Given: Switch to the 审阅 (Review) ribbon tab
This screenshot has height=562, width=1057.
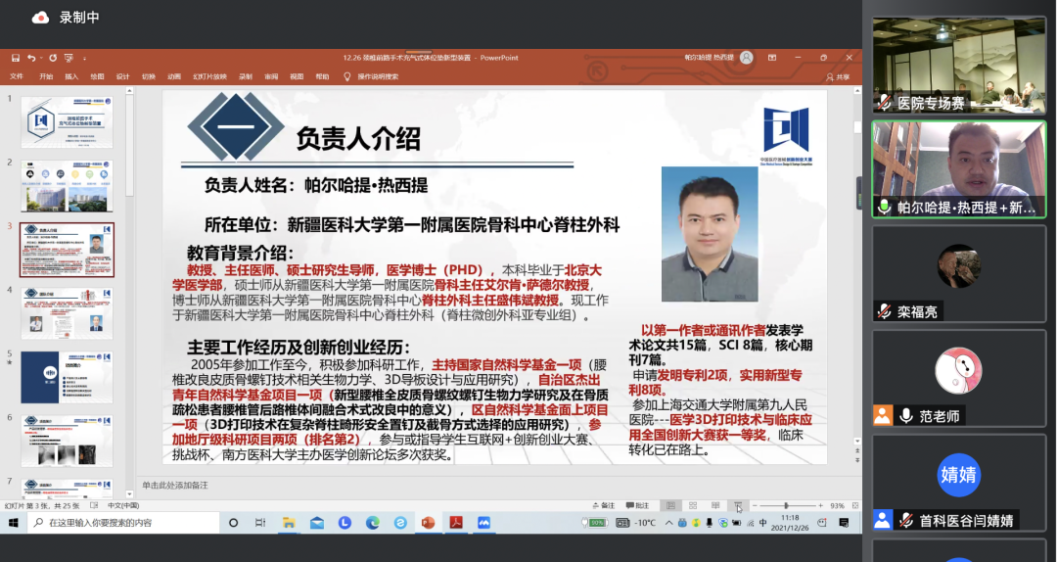Looking at the screenshot, I should pos(271,77).
